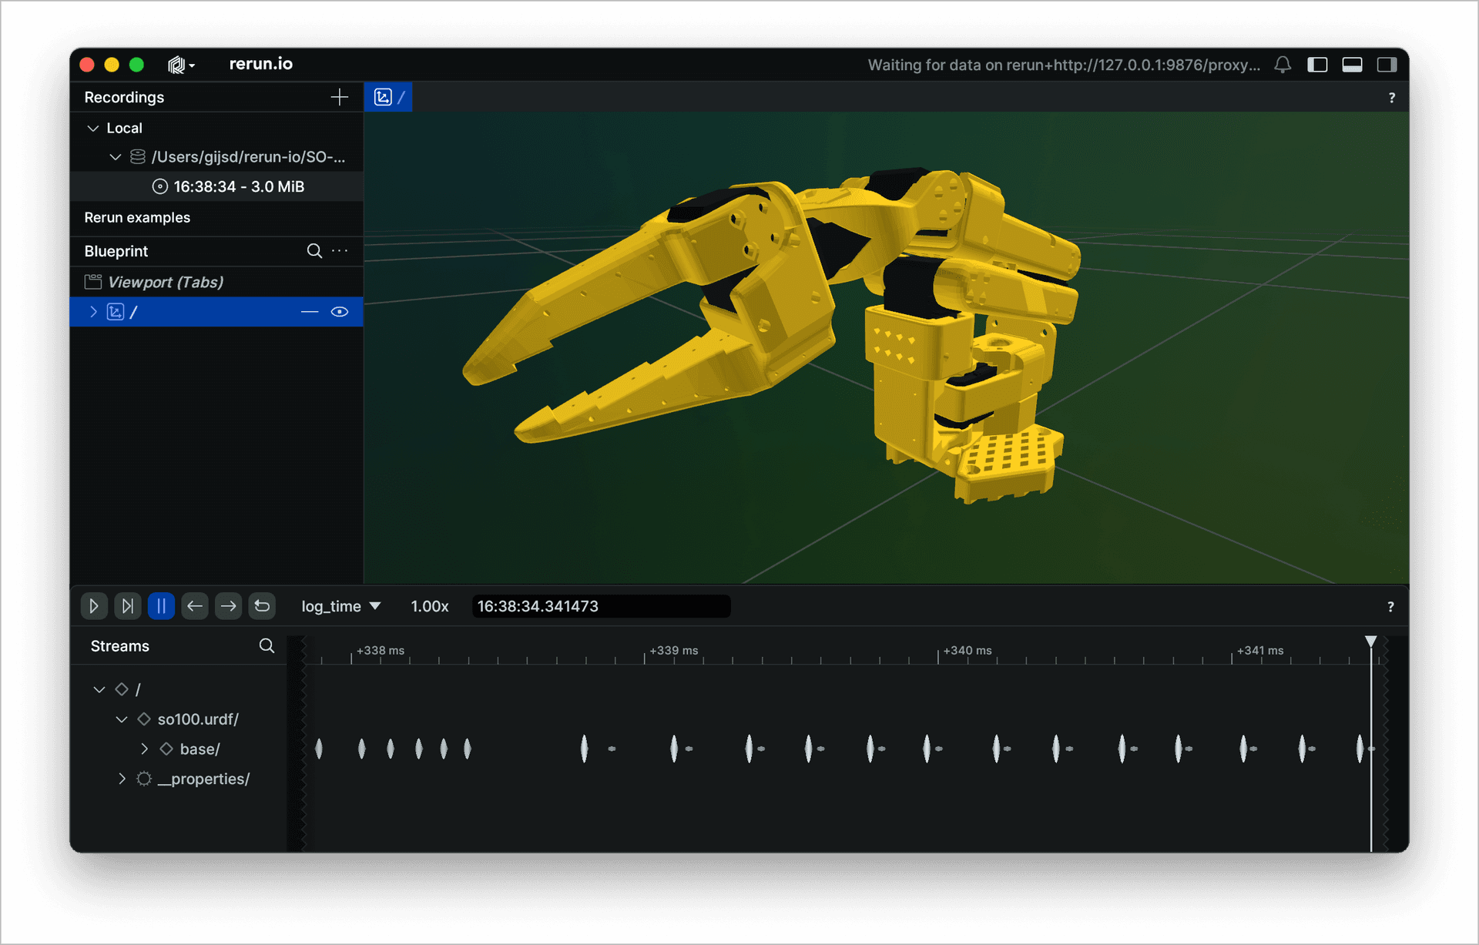Enable looping with the loop icon
The height and width of the screenshot is (945, 1479).
pos(262,606)
